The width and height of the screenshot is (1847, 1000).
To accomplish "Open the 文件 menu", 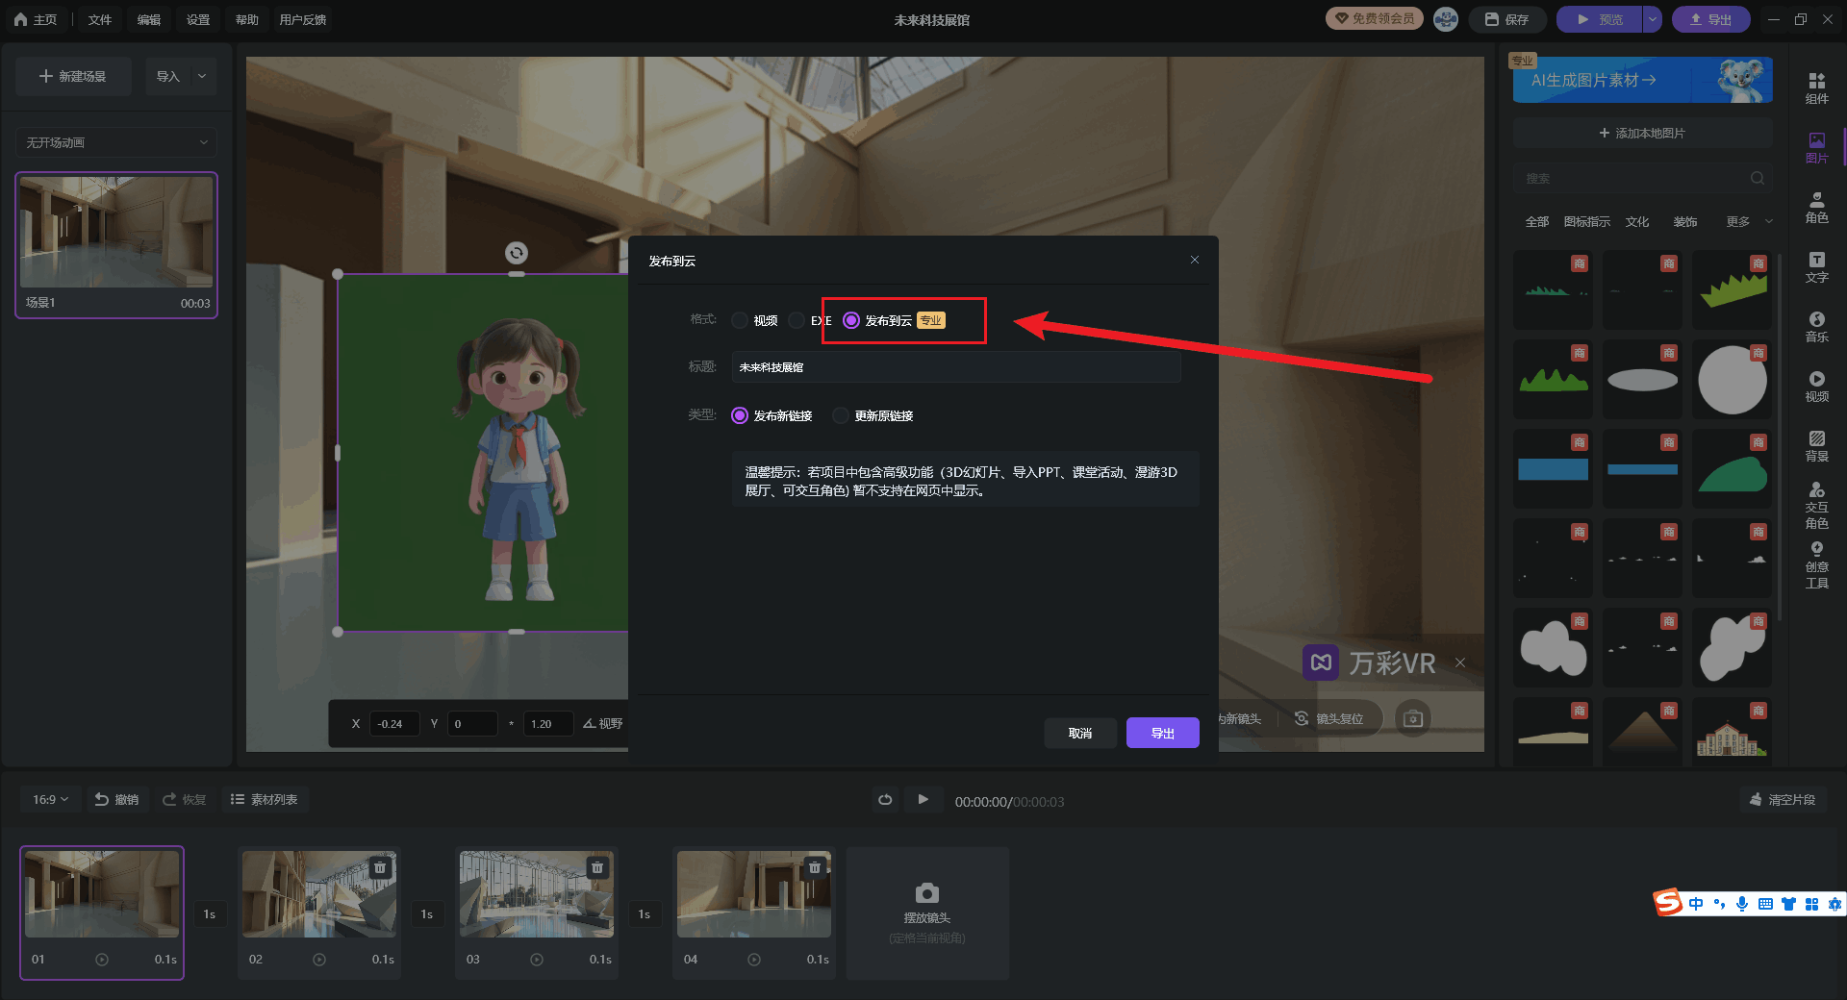I will [x=100, y=20].
